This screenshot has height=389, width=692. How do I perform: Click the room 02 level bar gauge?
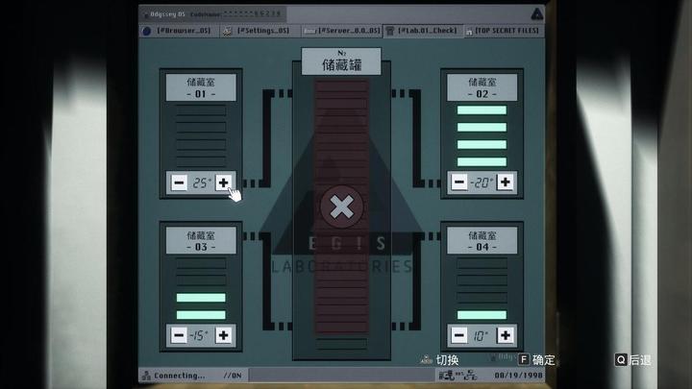click(482, 135)
